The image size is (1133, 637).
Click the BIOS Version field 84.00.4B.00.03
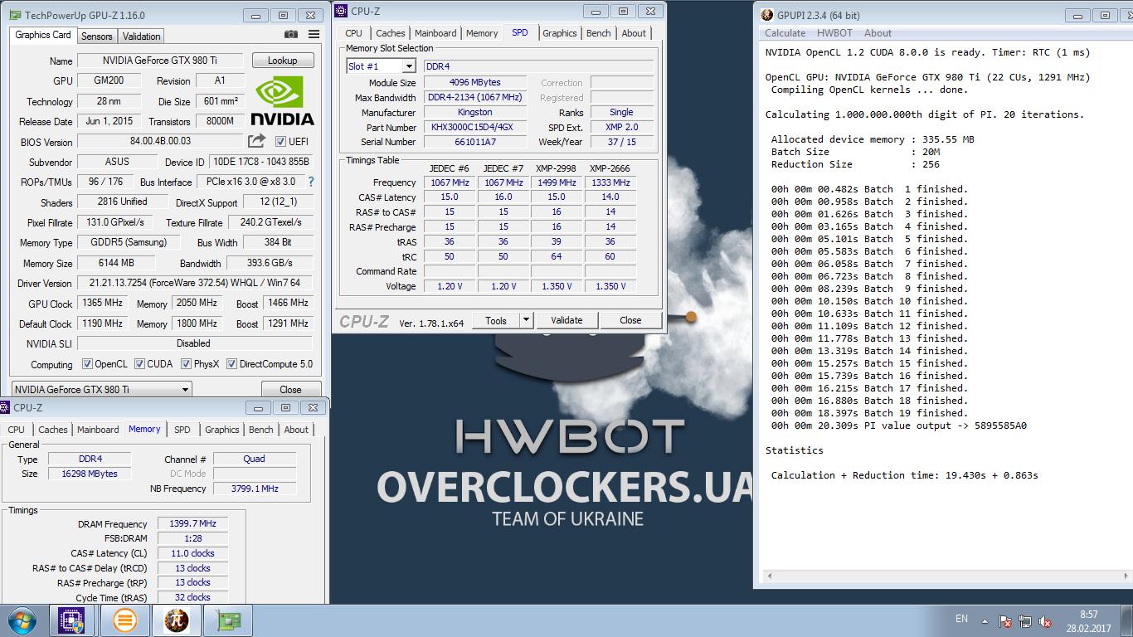[x=161, y=142]
